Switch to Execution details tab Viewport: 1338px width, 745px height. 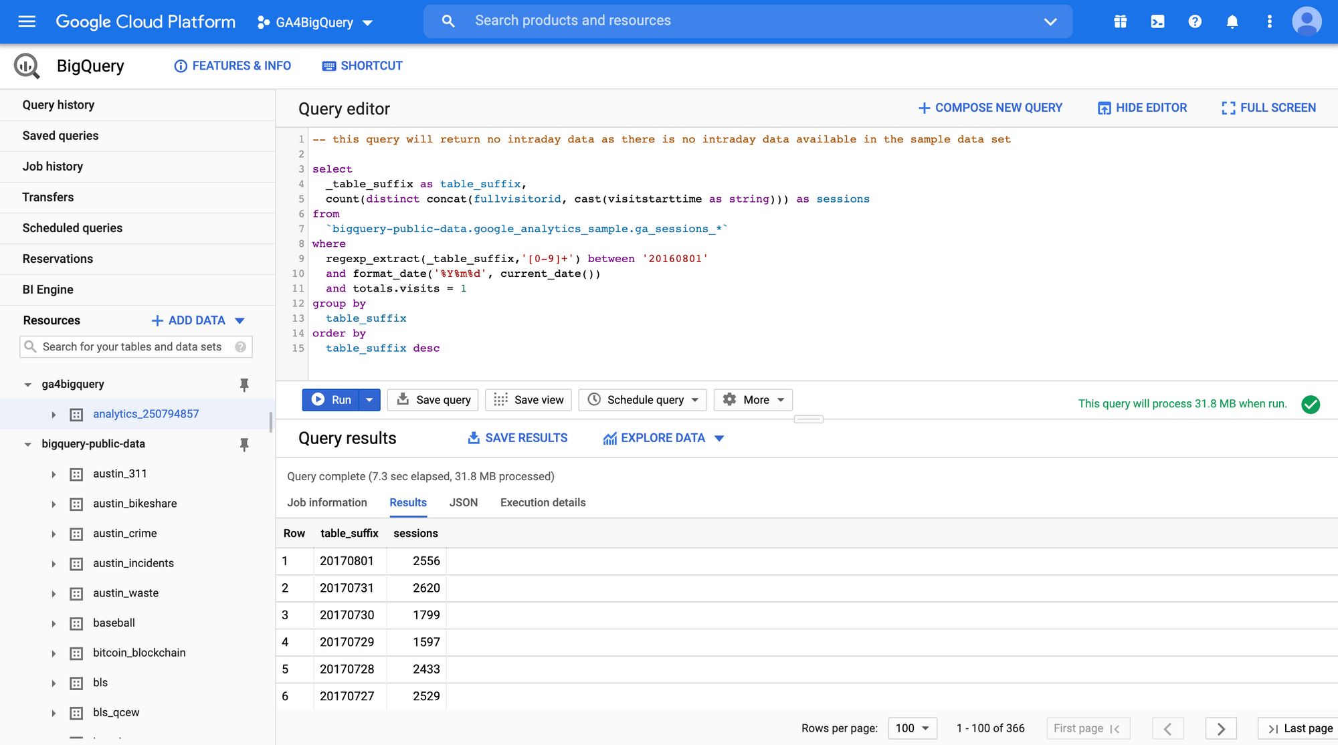pos(543,502)
